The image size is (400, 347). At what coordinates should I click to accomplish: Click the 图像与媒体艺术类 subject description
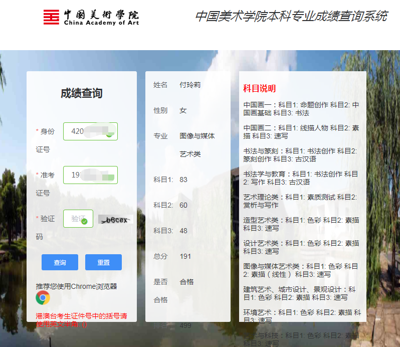pos(301,270)
